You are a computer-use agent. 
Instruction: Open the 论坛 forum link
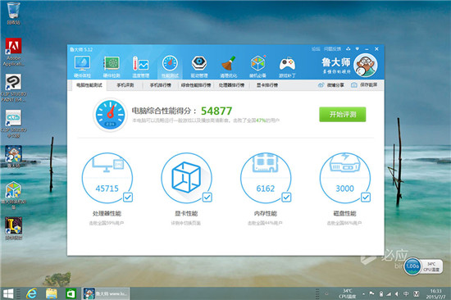tap(316, 49)
